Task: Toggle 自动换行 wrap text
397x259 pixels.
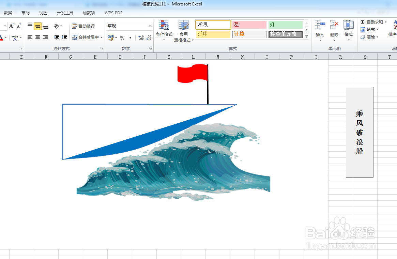Action: [83, 26]
